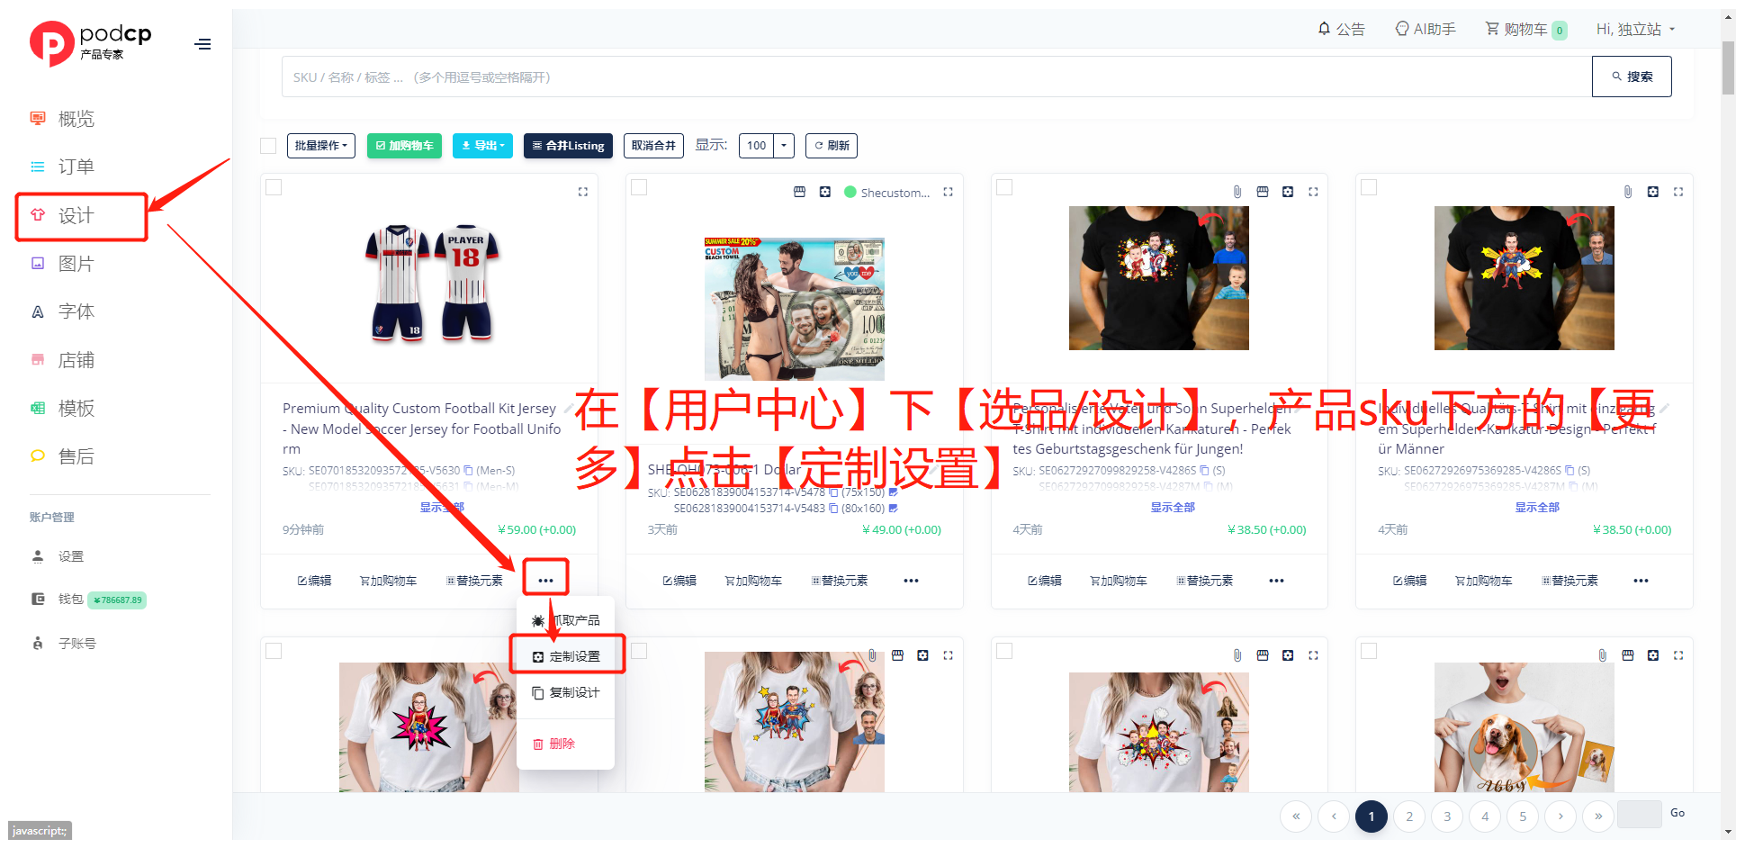Click the page number Go input box

pos(1639,814)
